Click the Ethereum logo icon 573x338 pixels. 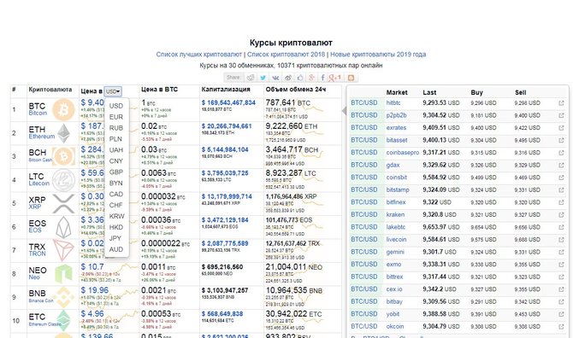(63, 133)
